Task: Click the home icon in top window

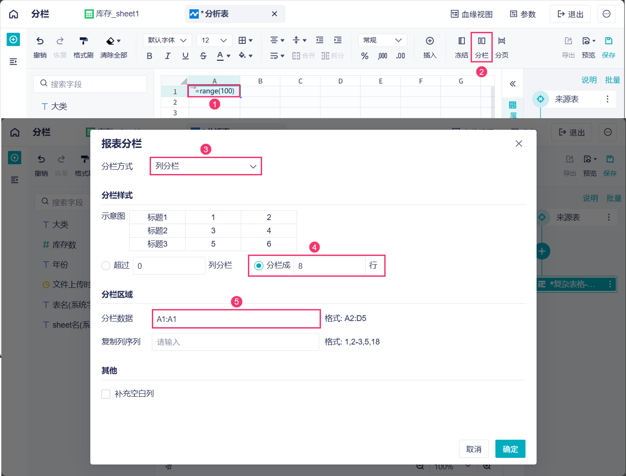Action: 14,14
